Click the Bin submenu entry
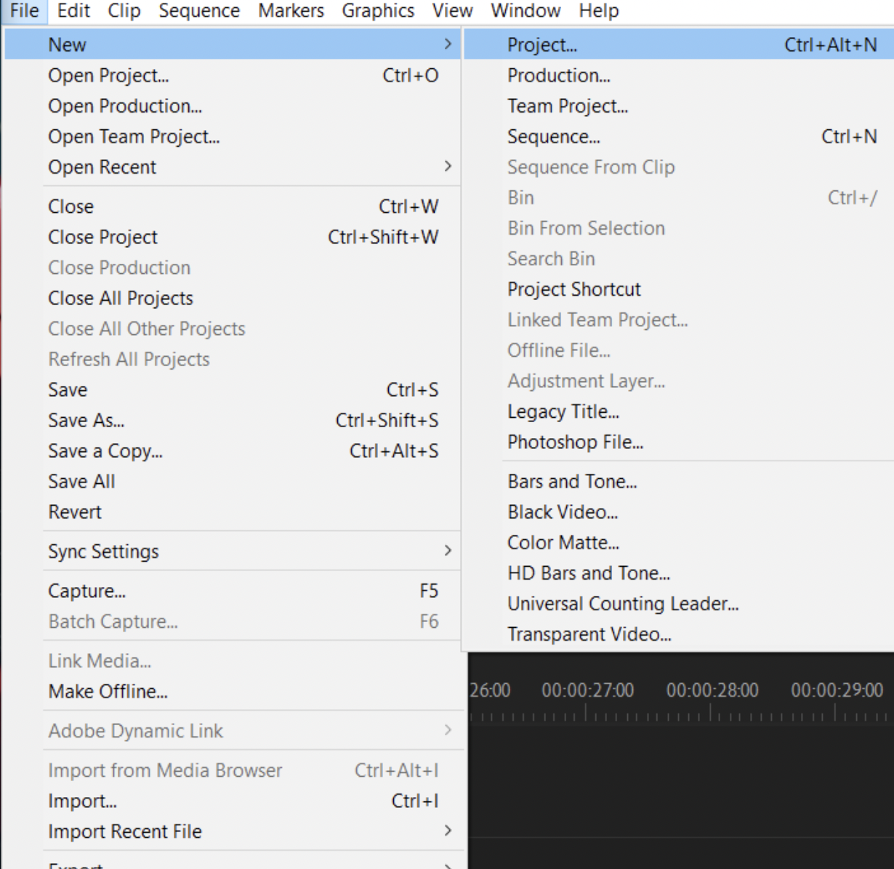 pyautogui.click(x=679, y=198)
